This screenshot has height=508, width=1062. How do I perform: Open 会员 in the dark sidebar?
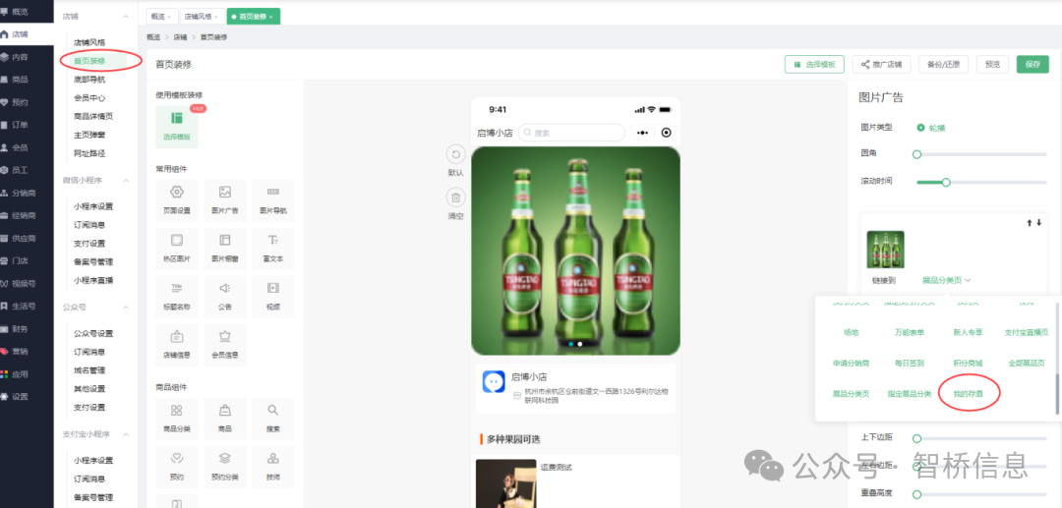(19, 147)
